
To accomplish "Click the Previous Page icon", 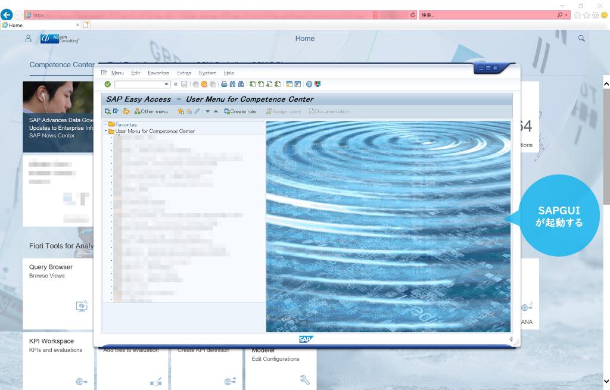I will (261, 84).
